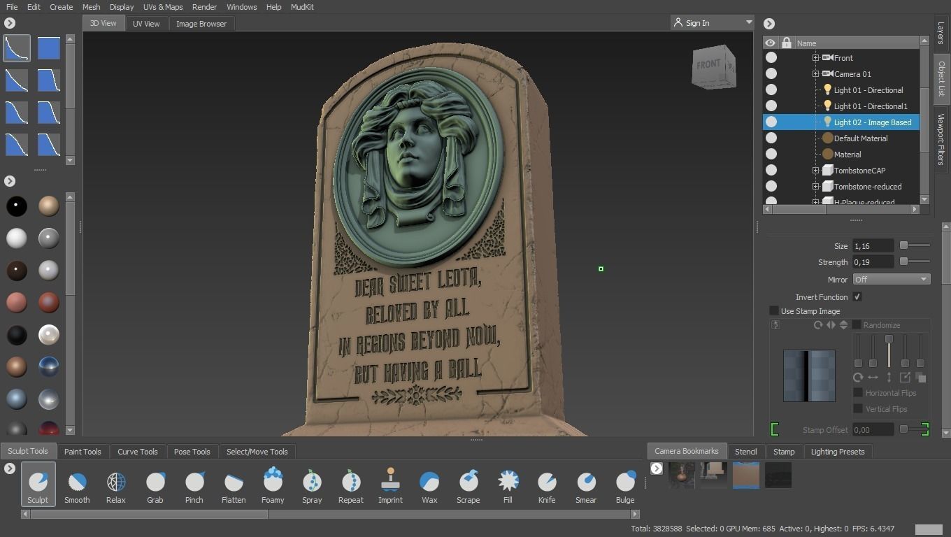Switch to the Pose Tools tab
Image resolution: width=951 pixels, height=537 pixels.
coord(192,452)
